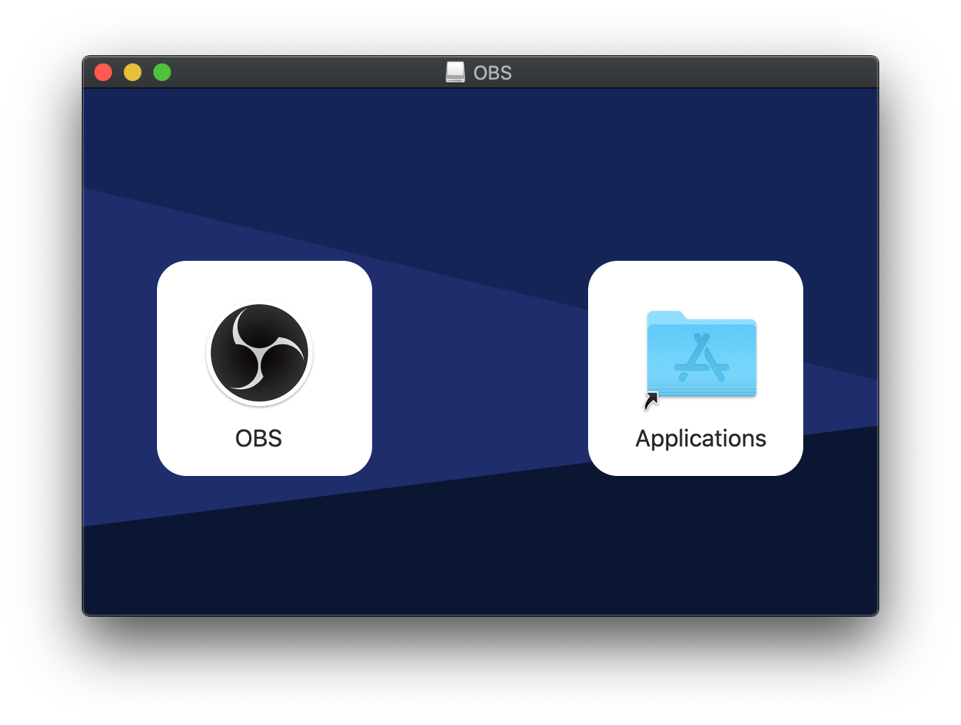
Task: Maximize the OBS window with green button
Action: click(162, 72)
